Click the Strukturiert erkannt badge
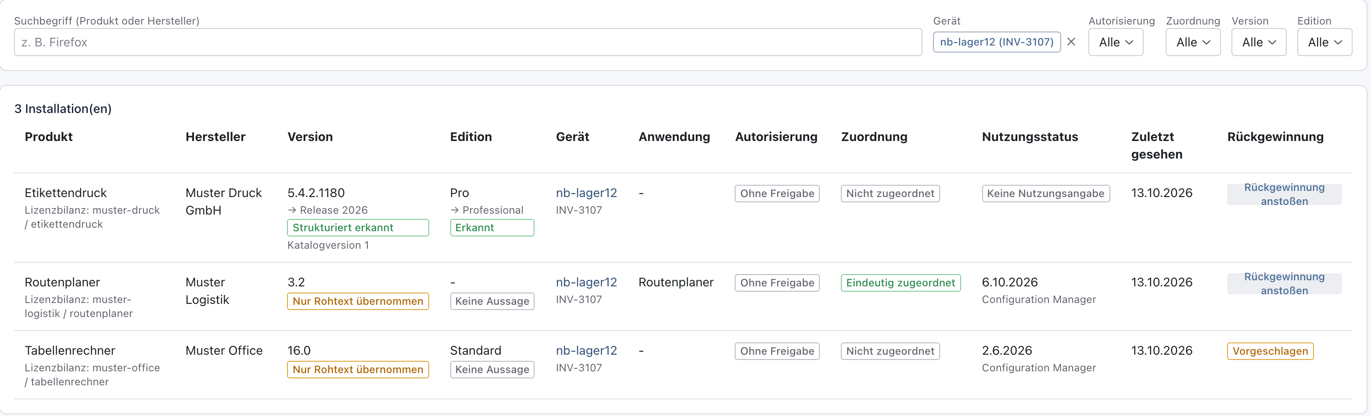1371x416 pixels. [x=358, y=227]
